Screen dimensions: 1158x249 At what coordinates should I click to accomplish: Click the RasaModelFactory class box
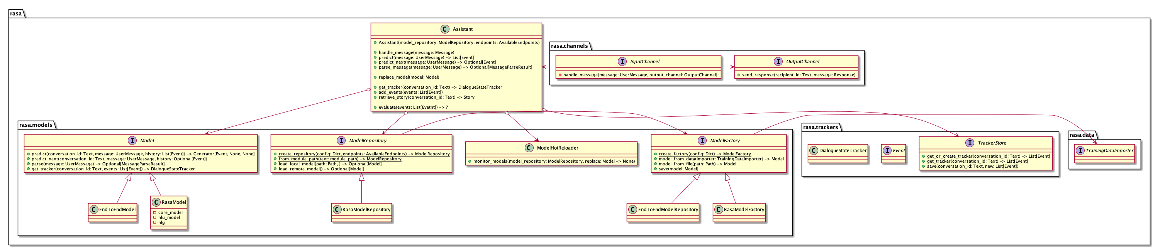739,213
